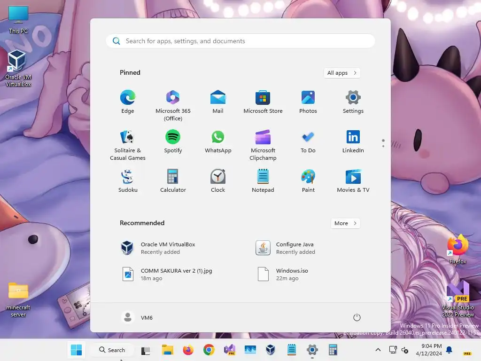481x361 pixels.
Task: Launch Google Chrome from the taskbar
Action: 209,350
